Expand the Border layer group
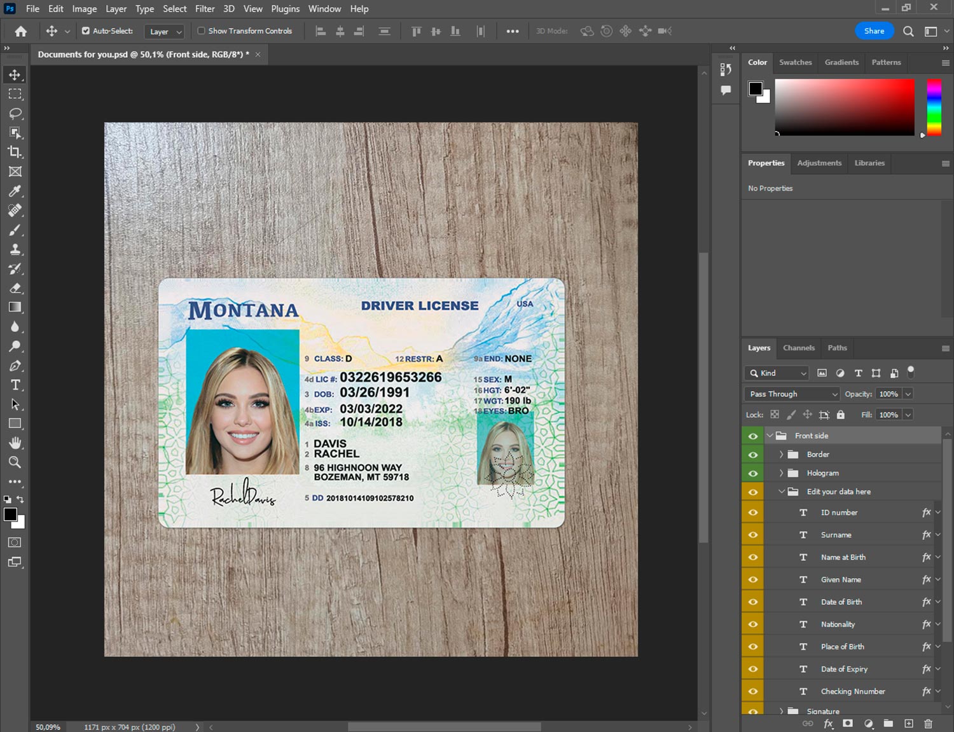 click(781, 455)
